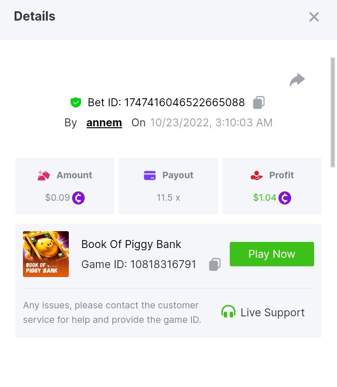The height and width of the screenshot is (387, 337).
Task: Click the green $1.04 profit value
Action: point(264,197)
